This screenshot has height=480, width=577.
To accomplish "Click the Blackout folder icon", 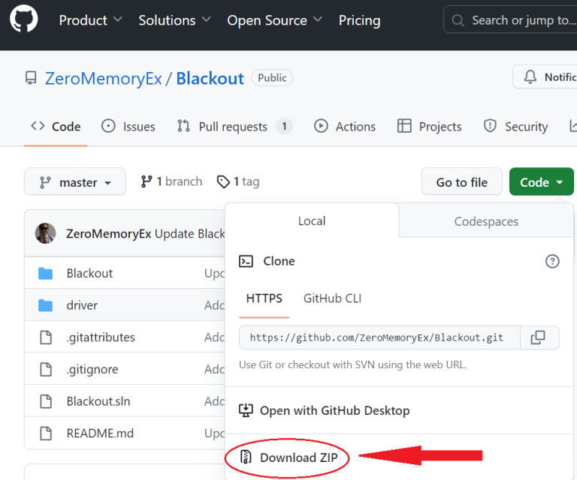I will tap(46, 273).
